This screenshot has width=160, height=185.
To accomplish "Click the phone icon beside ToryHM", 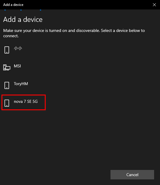I will coord(7,85).
